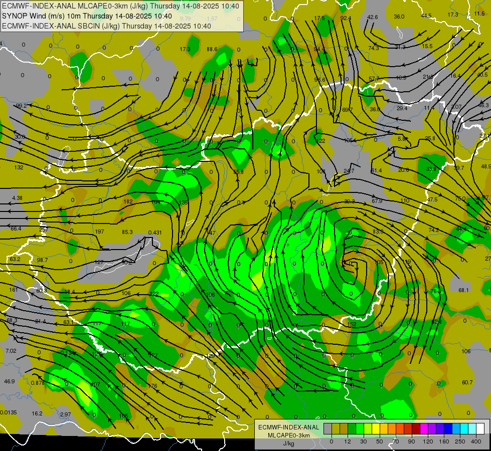Click the map value '46.9'

(x=10, y=381)
